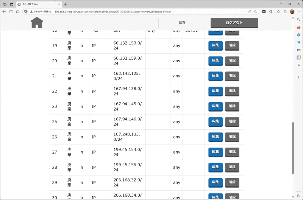Click the browser address bar URL
The height and width of the screenshot is (200, 303).
coord(113,12)
